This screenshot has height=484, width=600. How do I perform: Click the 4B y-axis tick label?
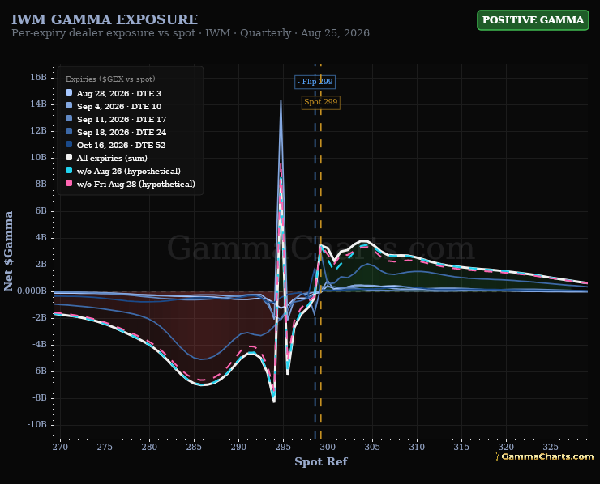pos(41,238)
